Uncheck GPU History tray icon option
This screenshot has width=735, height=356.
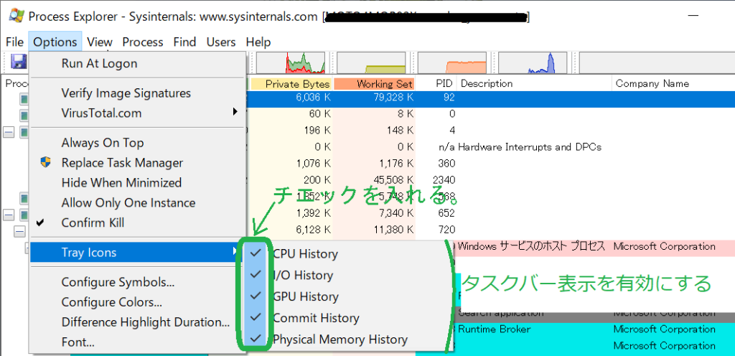(x=305, y=296)
